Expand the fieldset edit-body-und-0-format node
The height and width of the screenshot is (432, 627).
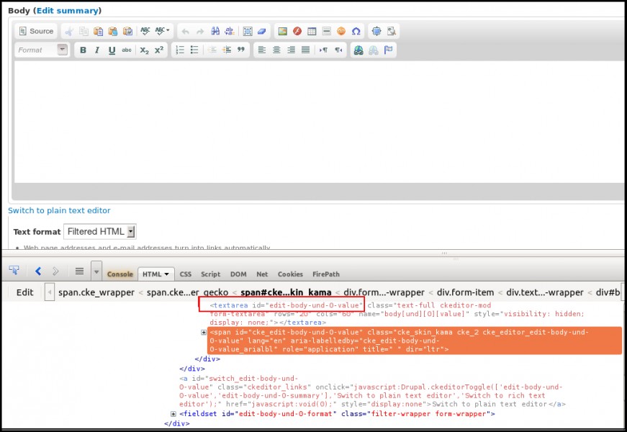tap(173, 414)
